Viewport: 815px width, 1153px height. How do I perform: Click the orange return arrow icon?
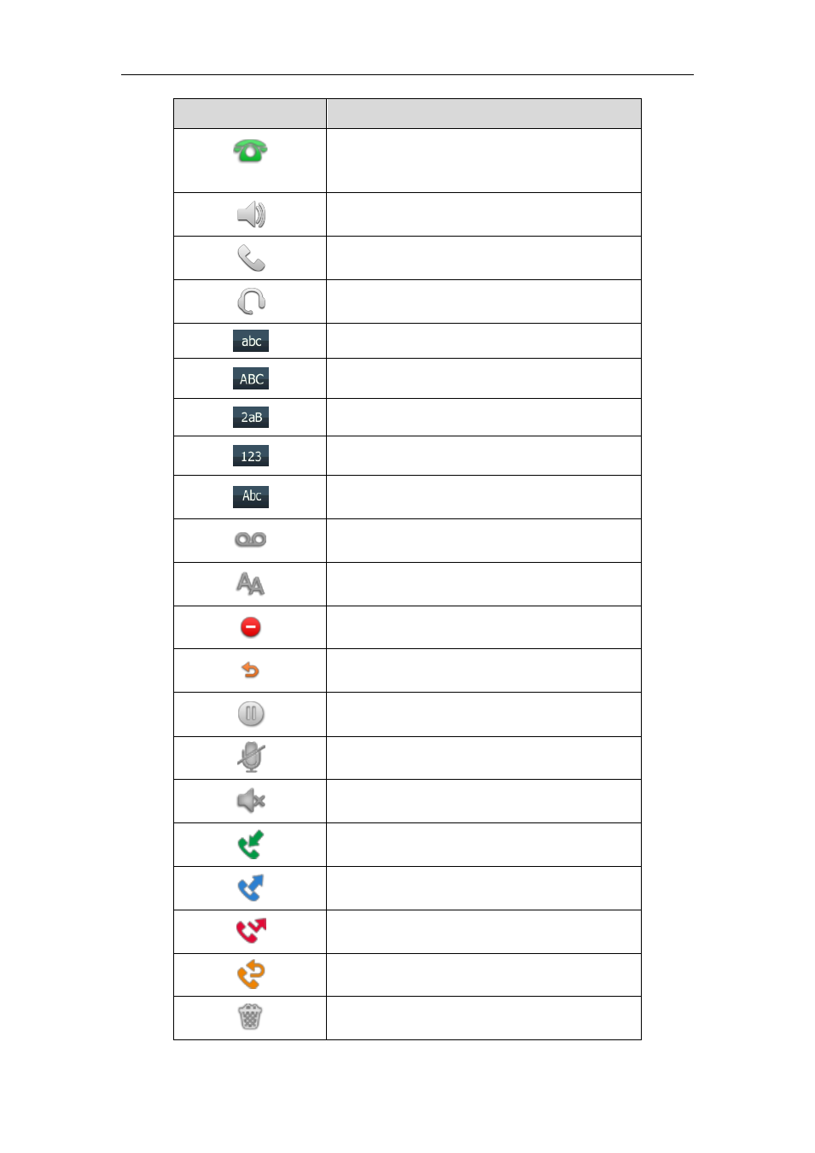(x=250, y=670)
